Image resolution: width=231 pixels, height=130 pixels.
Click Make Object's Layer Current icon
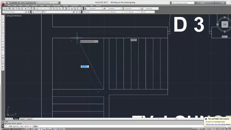tap(74, 12)
